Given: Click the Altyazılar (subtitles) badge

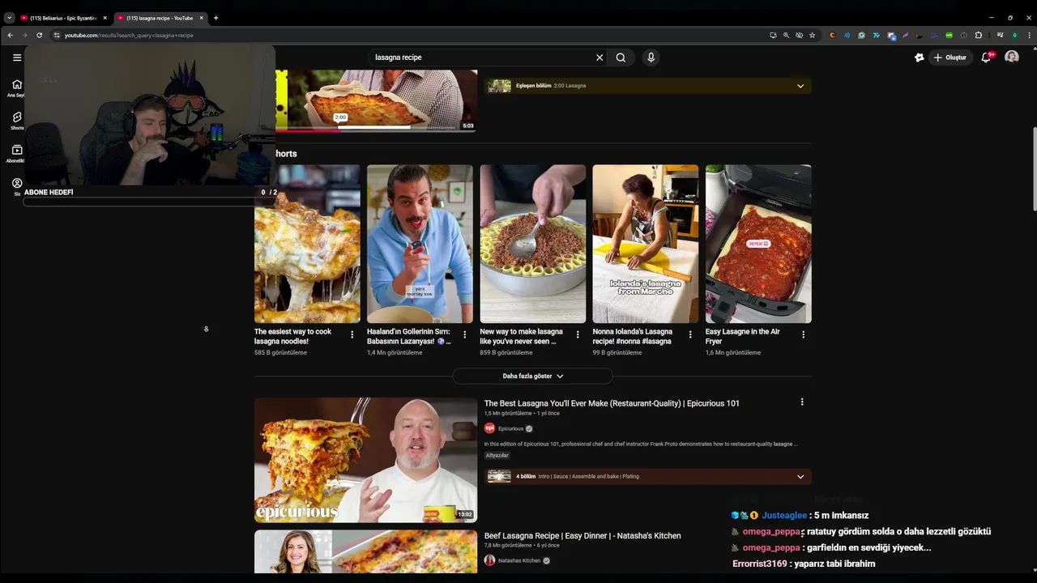Looking at the screenshot, I should point(497,455).
